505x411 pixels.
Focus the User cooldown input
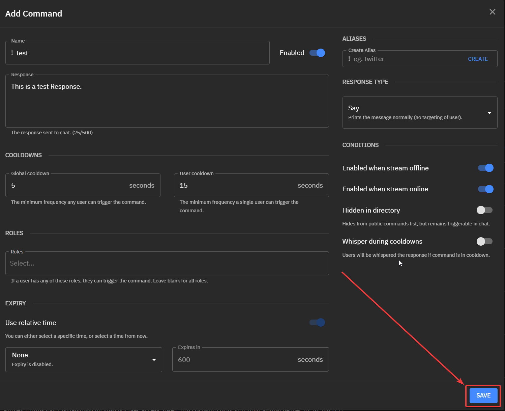click(236, 186)
